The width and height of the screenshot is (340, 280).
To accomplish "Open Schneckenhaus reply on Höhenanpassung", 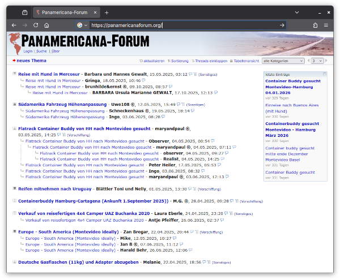I will [65, 111].
